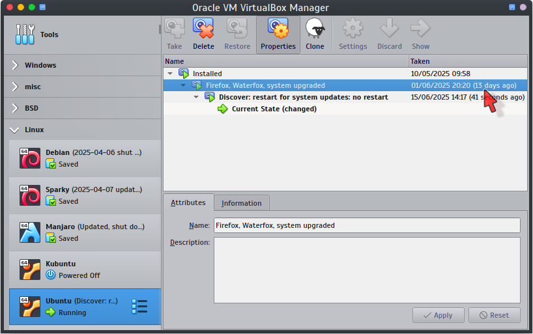Click the Restore snapshot toolbar icon
The width and height of the screenshot is (533, 334).
point(237,29)
